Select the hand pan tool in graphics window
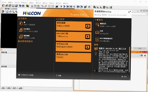The image size is (148, 92). pos(10,12)
